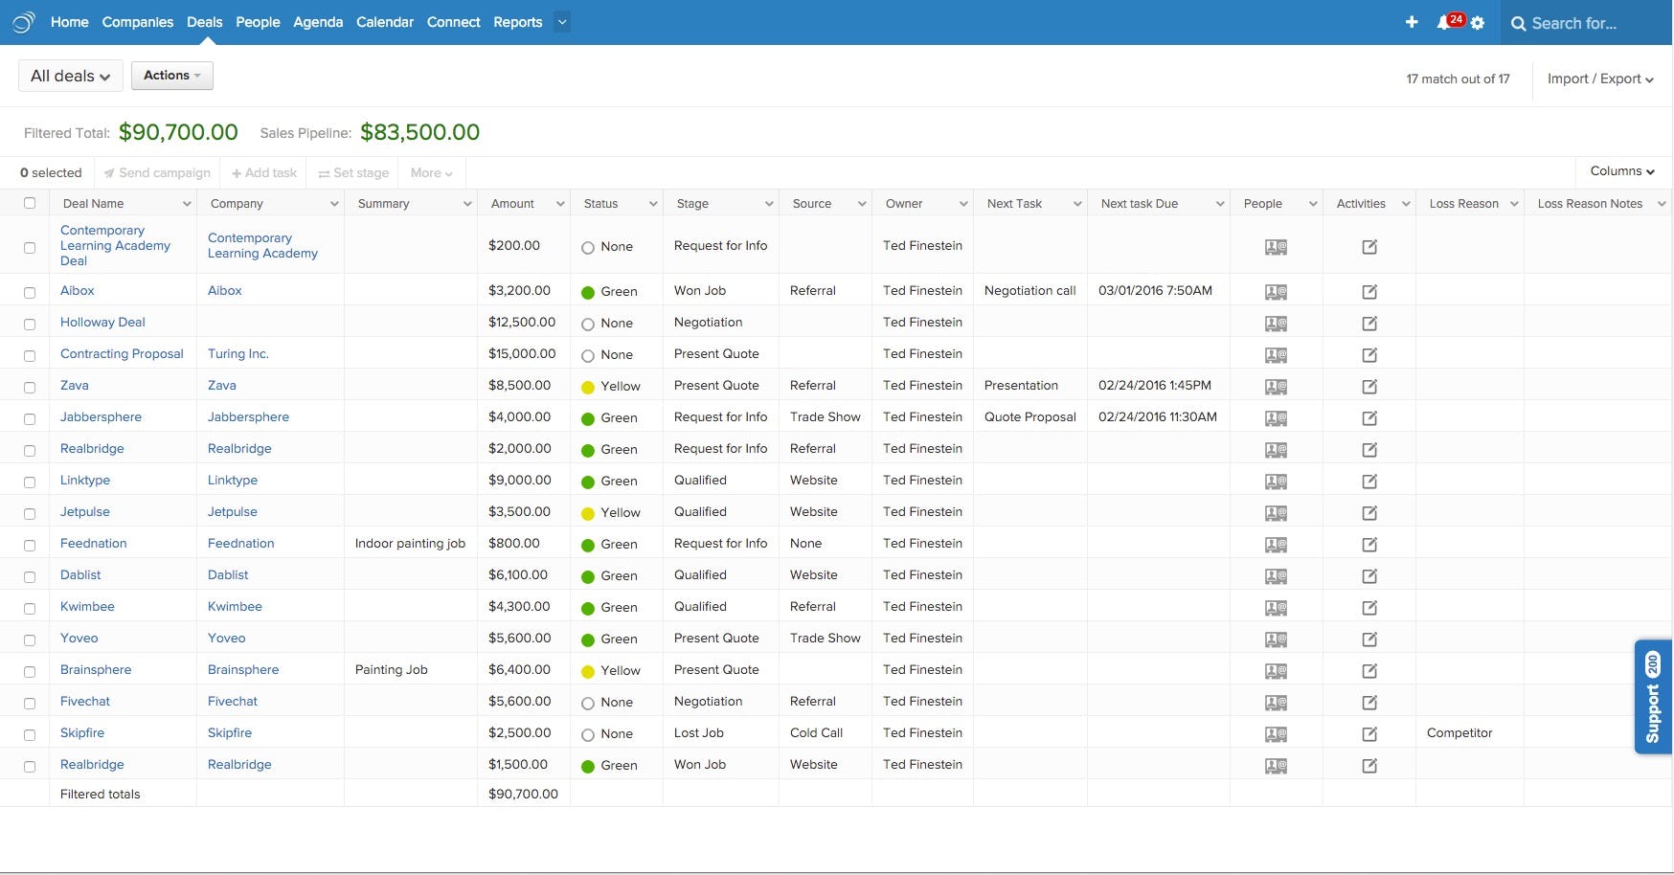Open the Columns dropdown
This screenshot has height=875, width=1674.
(x=1622, y=171)
